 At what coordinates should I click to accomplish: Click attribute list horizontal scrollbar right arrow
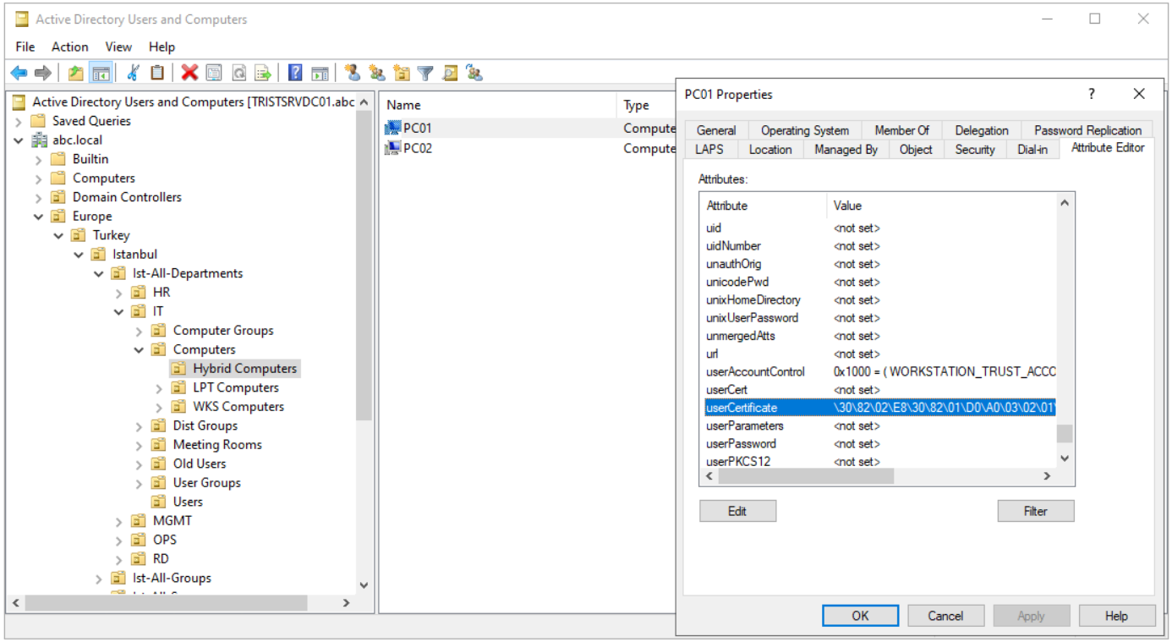(1047, 476)
